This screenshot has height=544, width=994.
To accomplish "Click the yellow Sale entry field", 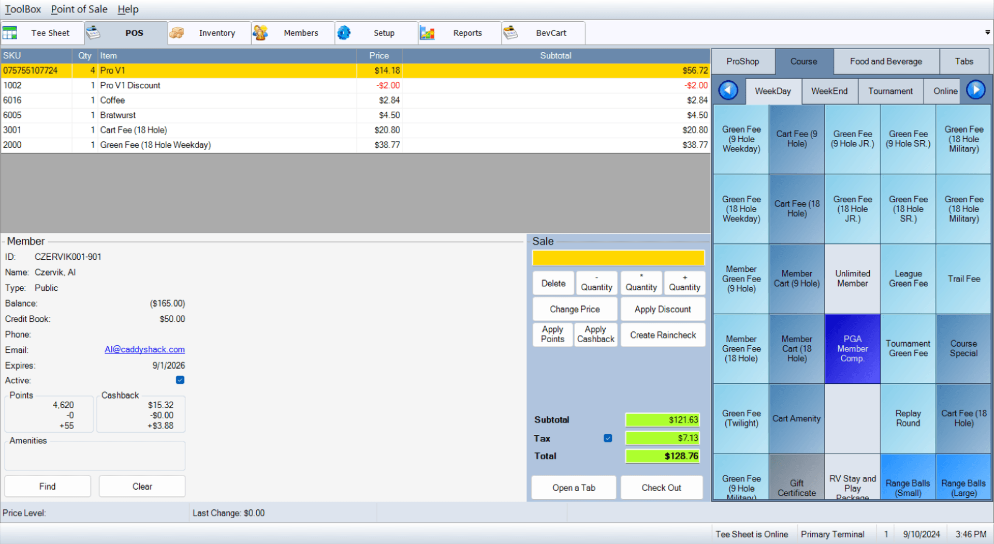I will tap(618, 258).
